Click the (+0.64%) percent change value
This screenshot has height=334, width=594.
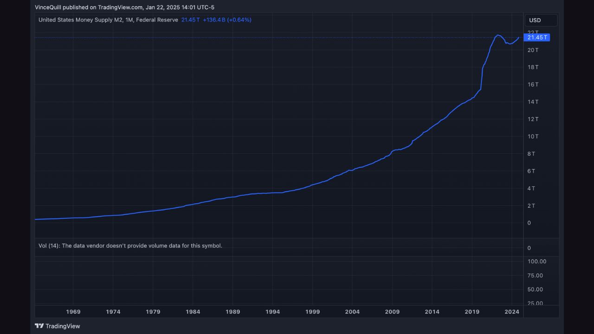239,20
